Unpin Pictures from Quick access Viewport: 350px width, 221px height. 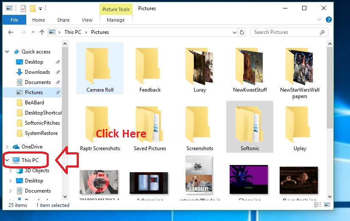58,92
